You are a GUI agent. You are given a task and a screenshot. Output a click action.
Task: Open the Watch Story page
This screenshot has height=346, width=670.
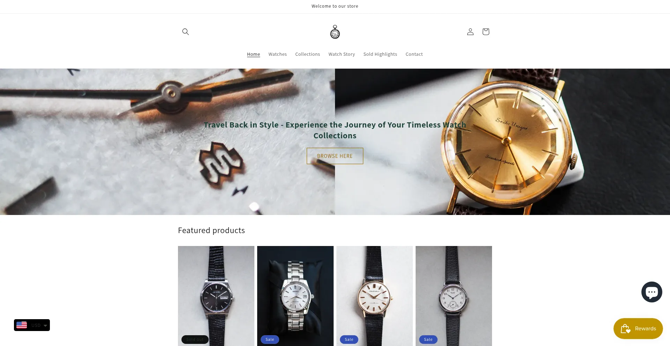[x=342, y=54]
